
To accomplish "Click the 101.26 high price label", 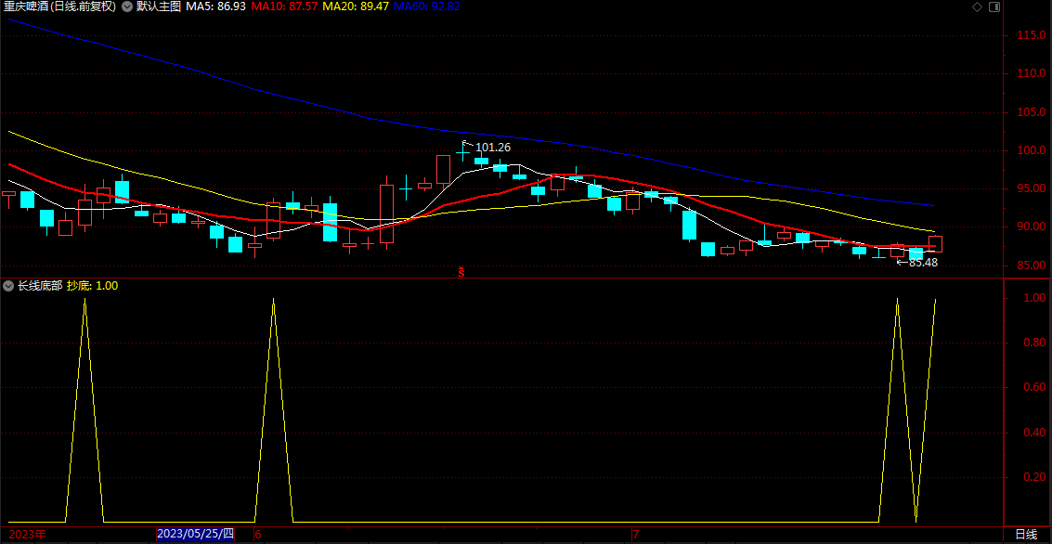I will [493, 147].
